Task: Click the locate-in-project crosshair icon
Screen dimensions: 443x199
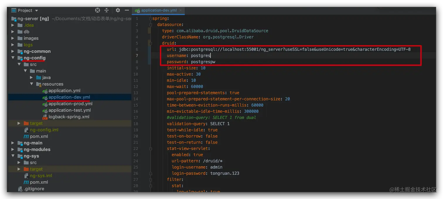Action: coord(98,10)
